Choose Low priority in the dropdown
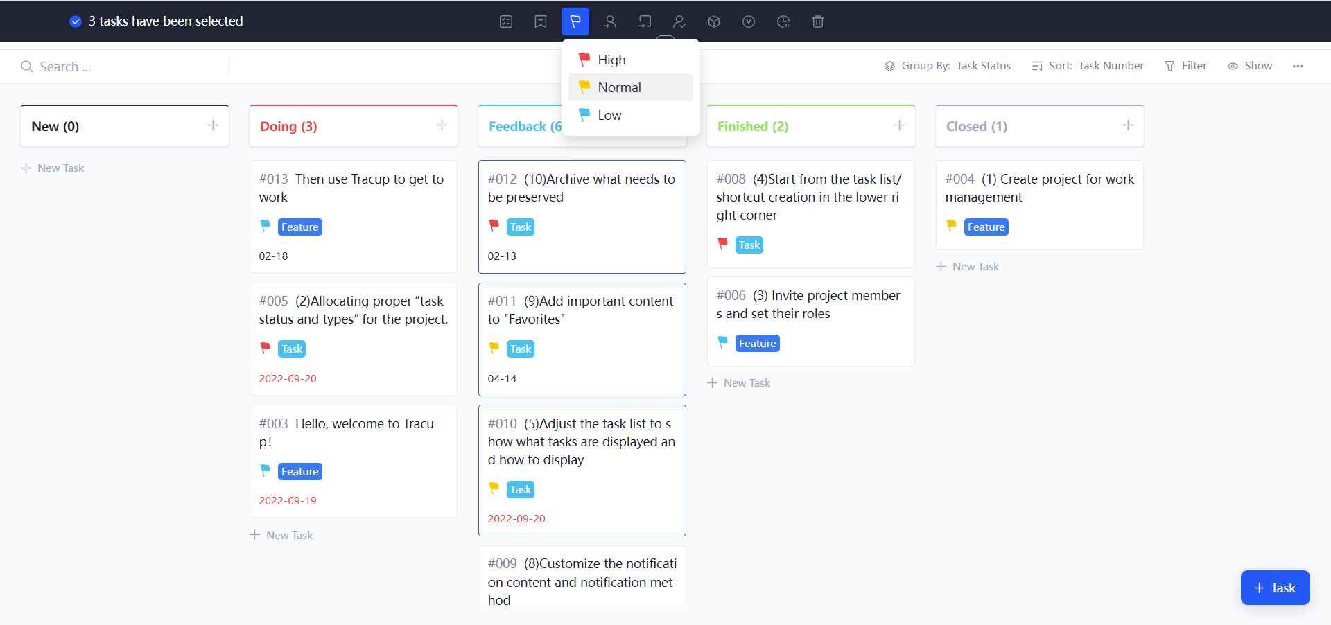This screenshot has height=625, width=1331. coord(609,115)
